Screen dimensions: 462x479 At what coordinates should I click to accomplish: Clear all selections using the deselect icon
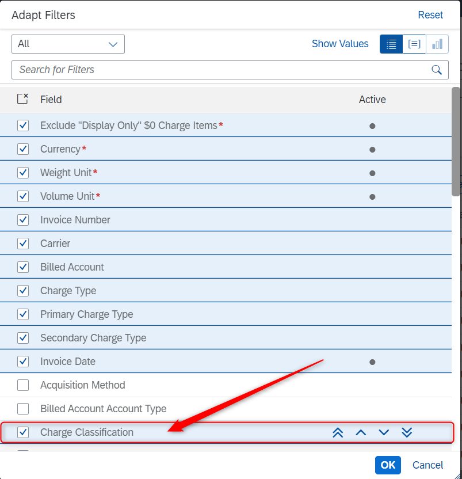(23, 99)
